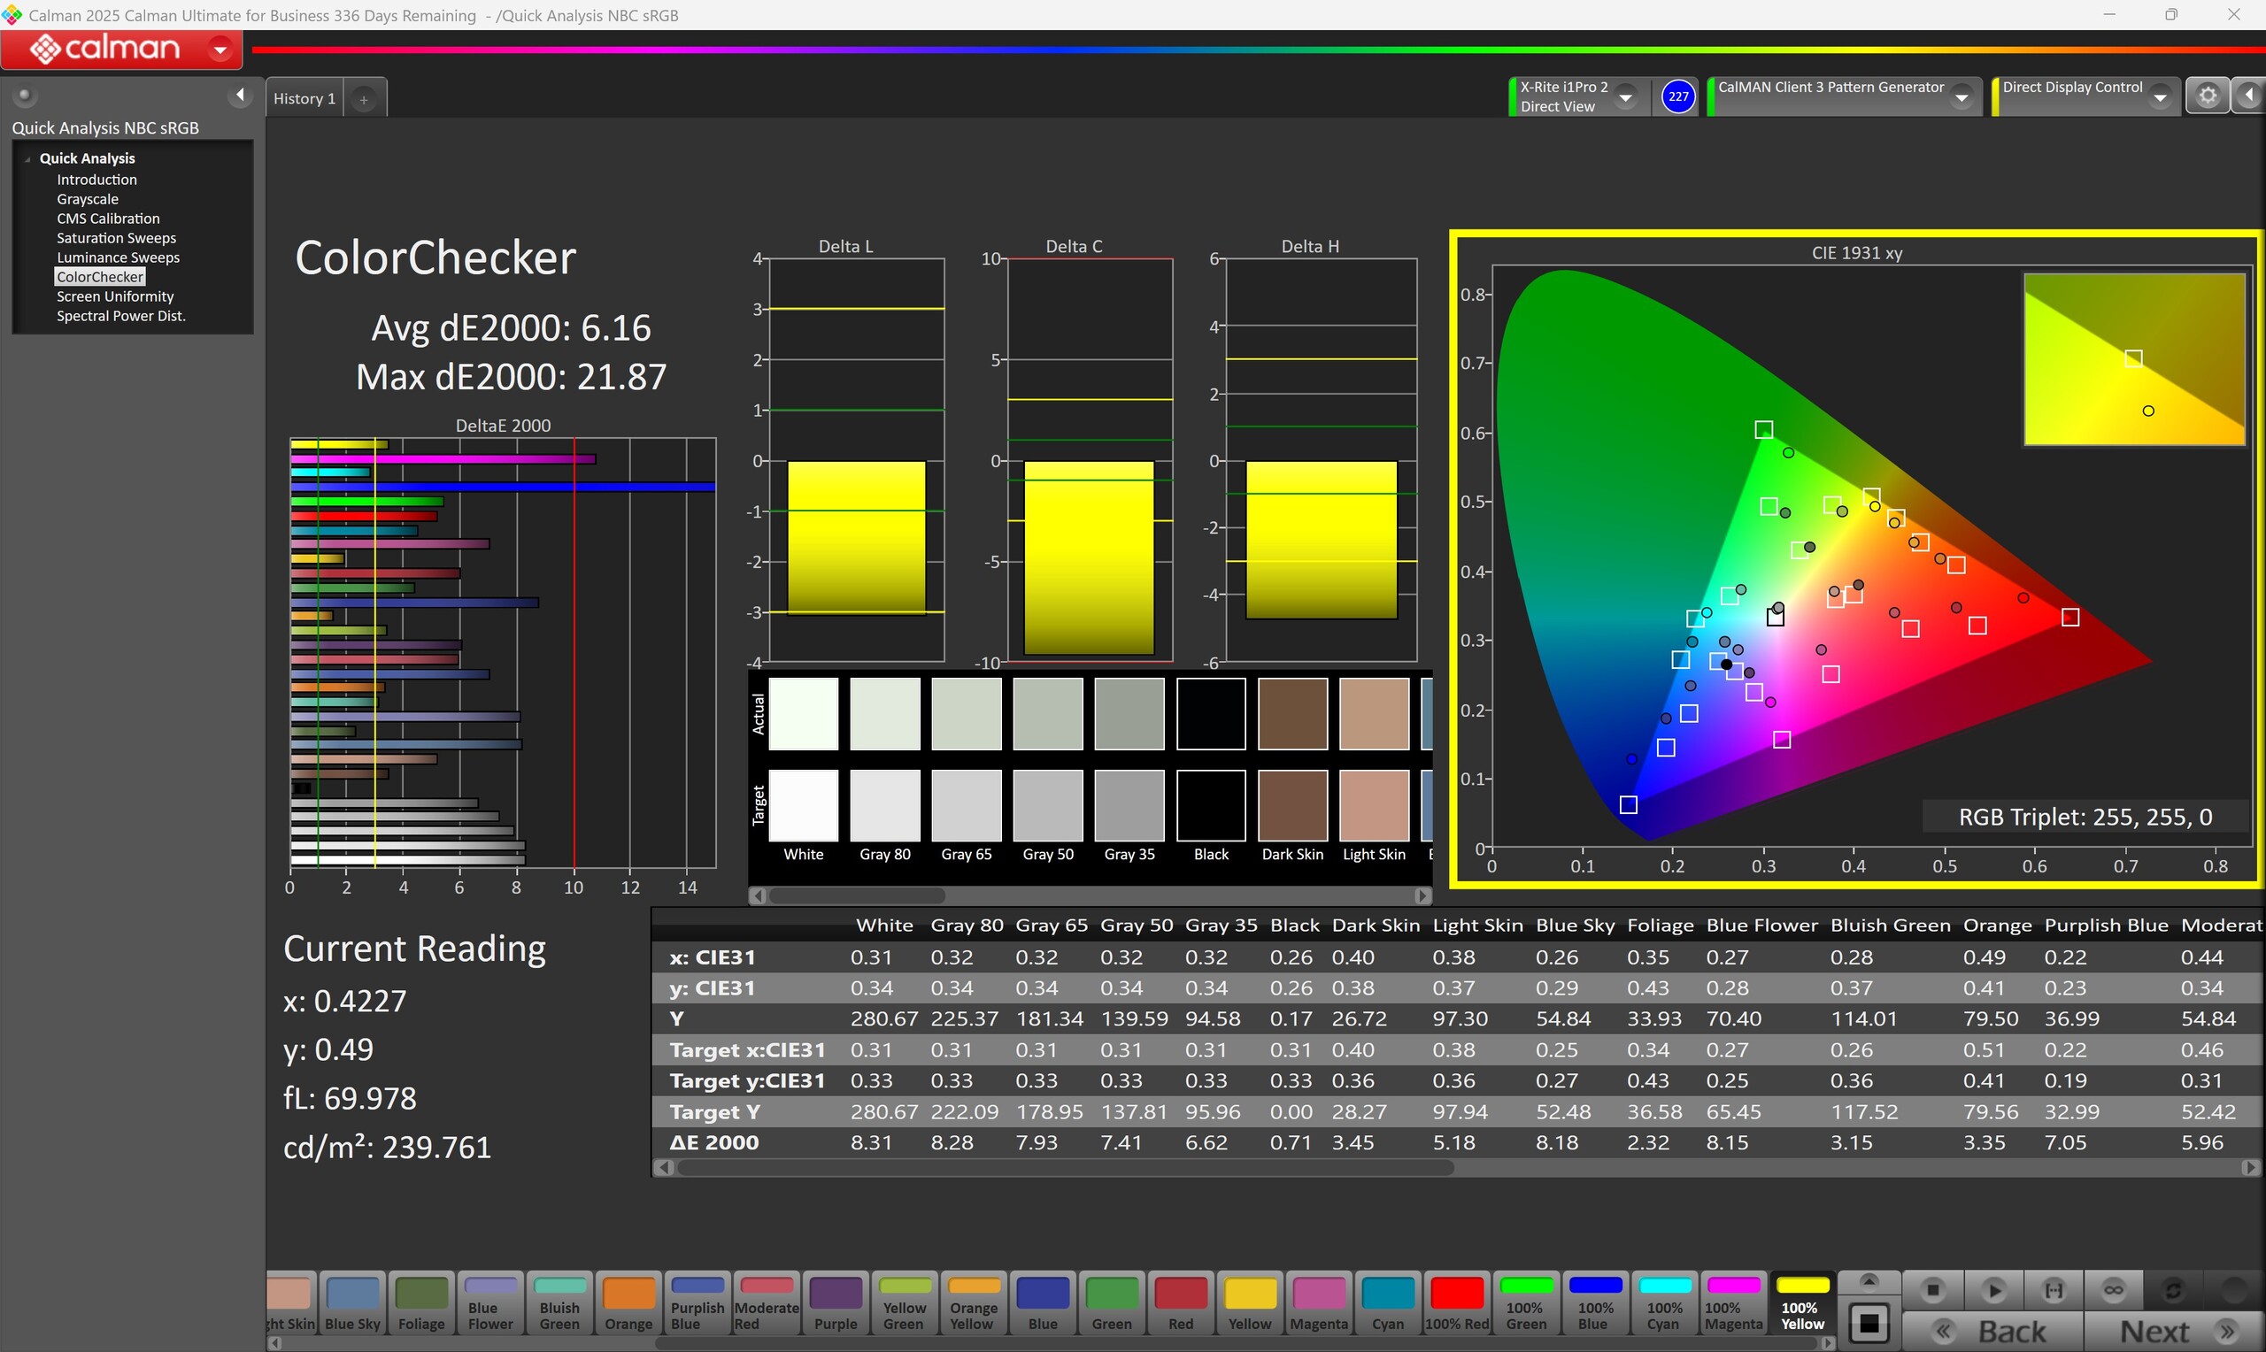Open CalMAN Client 3 Pattern Generator dropdown
Viewport: 2266px width, 1352px height.
point(1962,96)
